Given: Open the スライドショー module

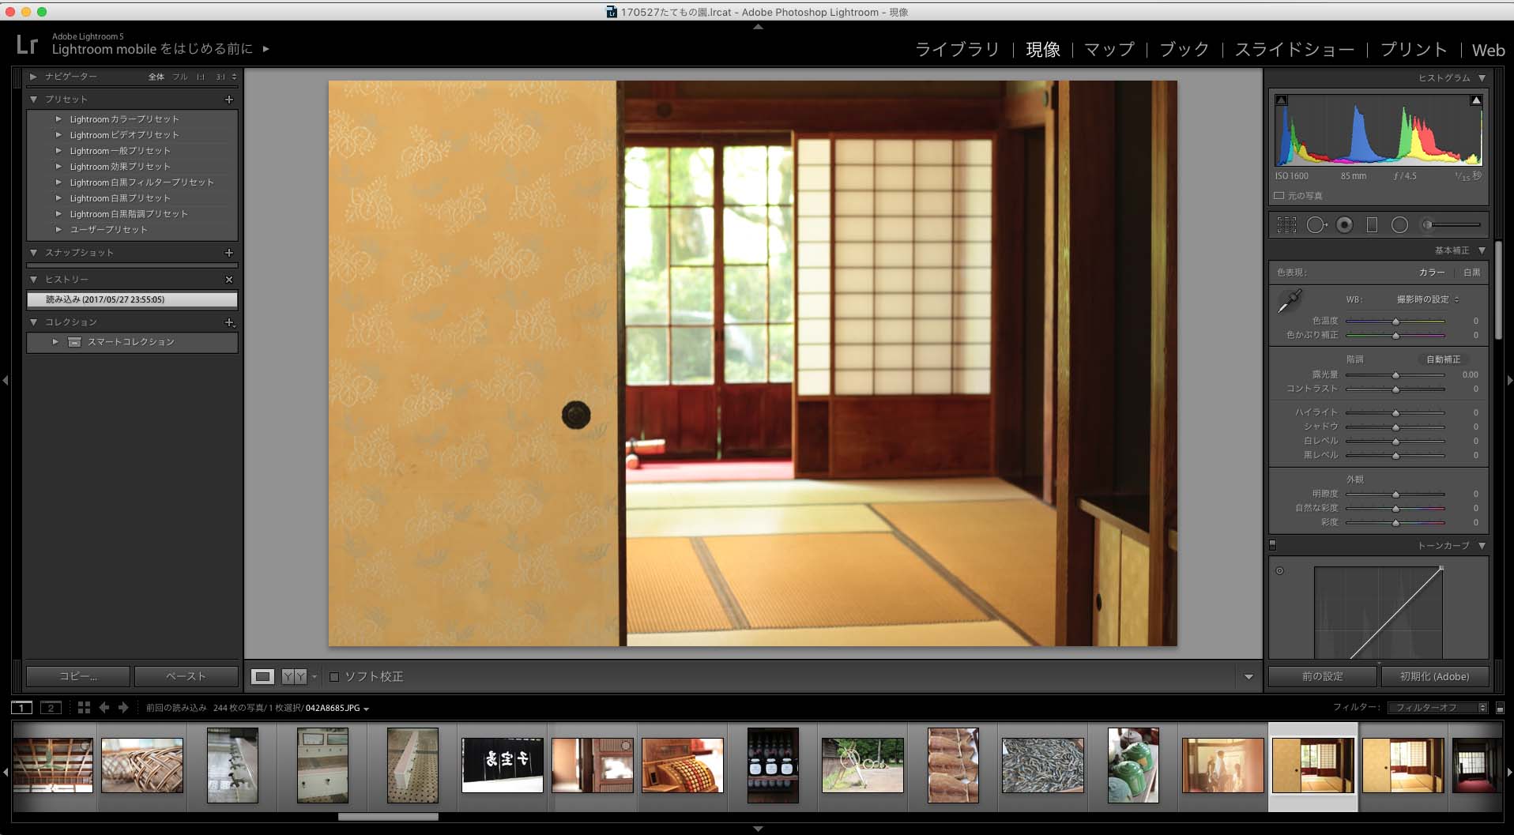Looking at the screenshot, I should pyautogui.click(x=1294, y=50).
